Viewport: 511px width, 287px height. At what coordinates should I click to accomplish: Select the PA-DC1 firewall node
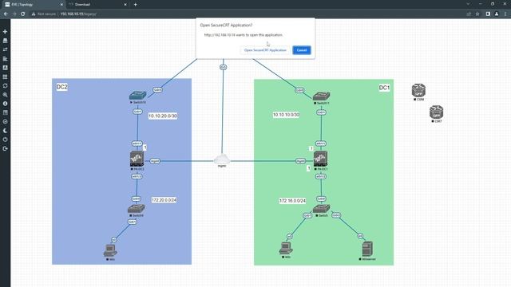point(320,159)
